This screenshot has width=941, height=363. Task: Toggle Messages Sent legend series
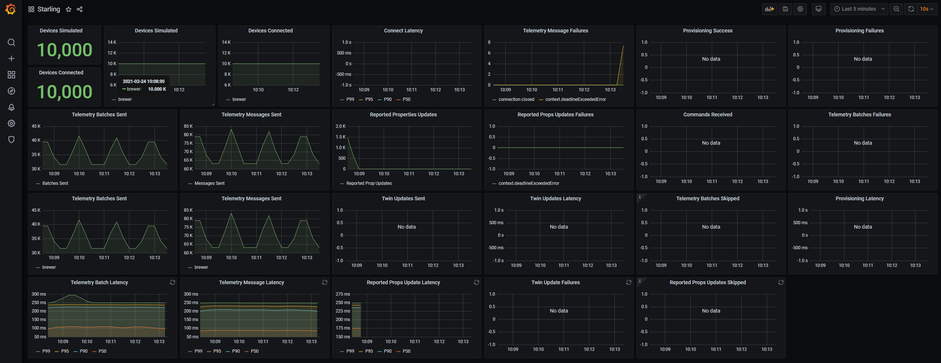tap(209, 183)
